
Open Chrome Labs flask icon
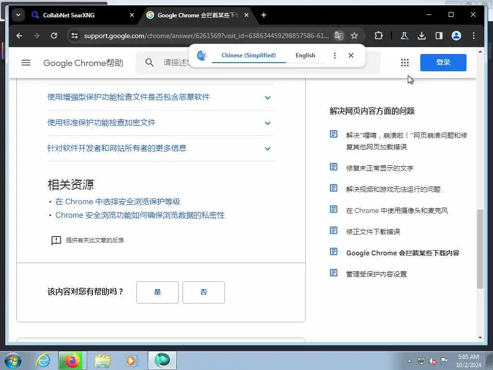click(404, 36)
